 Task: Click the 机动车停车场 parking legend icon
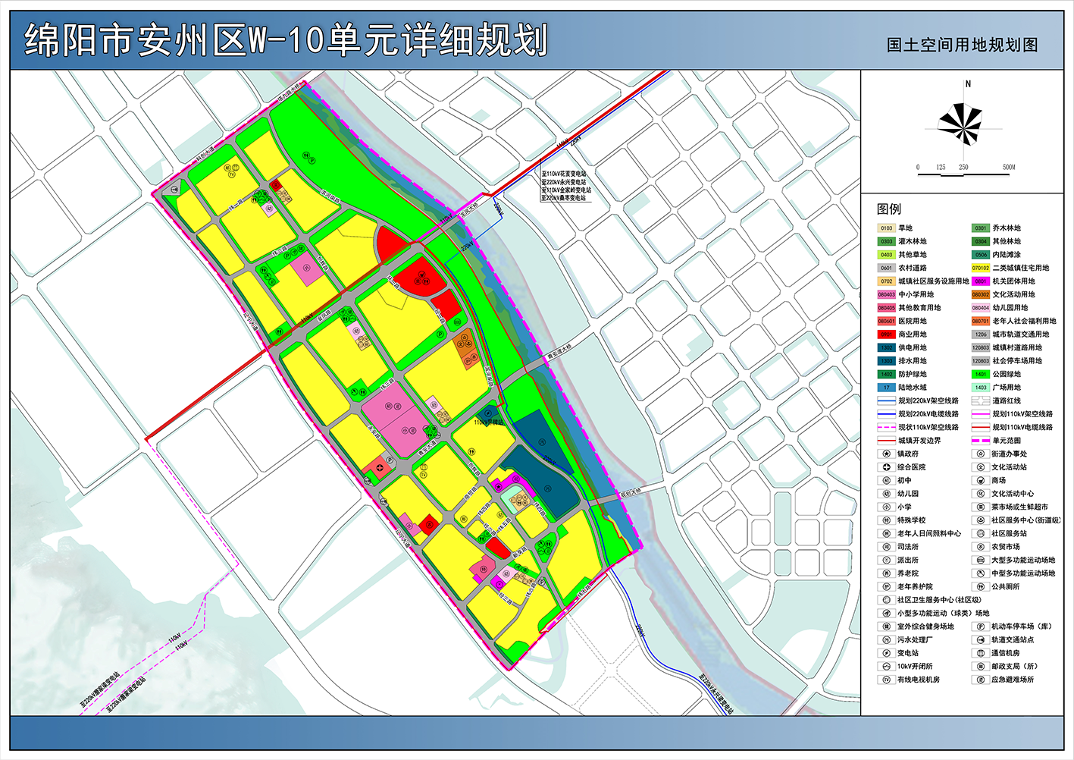click(980, 627)
